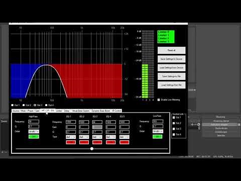241x181 pixels.
Task: Open the IR Control tab
Action: tap(116, 111)
